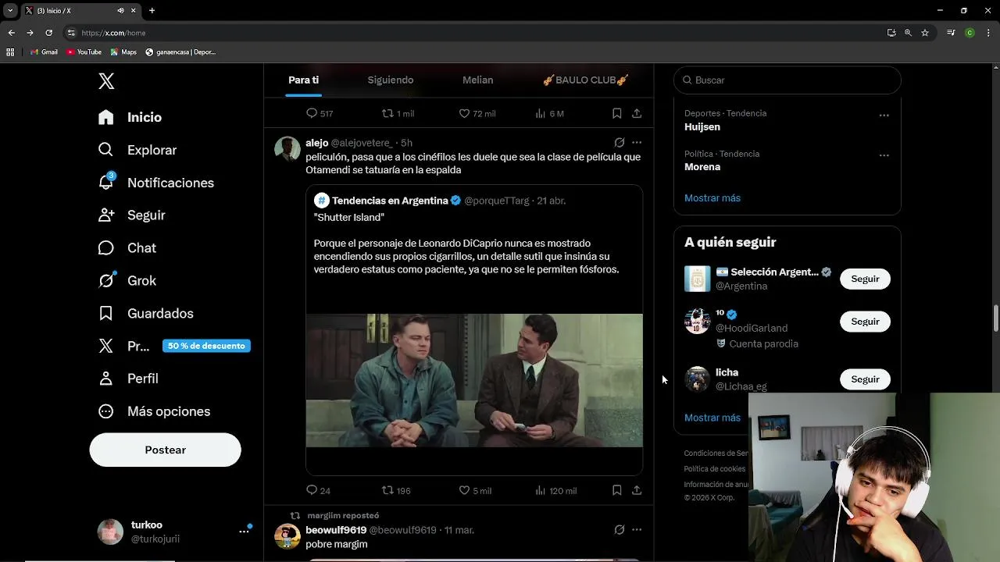This screenshot has height=562, width=1000.
Task: Bookmark alejo post
Action: [x=616, y=490]
